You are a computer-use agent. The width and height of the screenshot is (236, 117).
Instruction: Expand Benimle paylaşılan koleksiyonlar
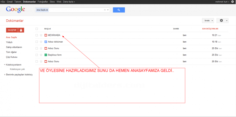5,74
